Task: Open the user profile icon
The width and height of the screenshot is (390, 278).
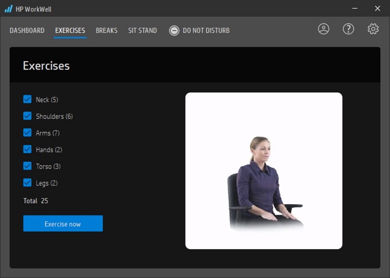Action: coord(323,29)
